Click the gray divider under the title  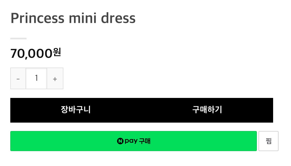click(x=18, y=39)
